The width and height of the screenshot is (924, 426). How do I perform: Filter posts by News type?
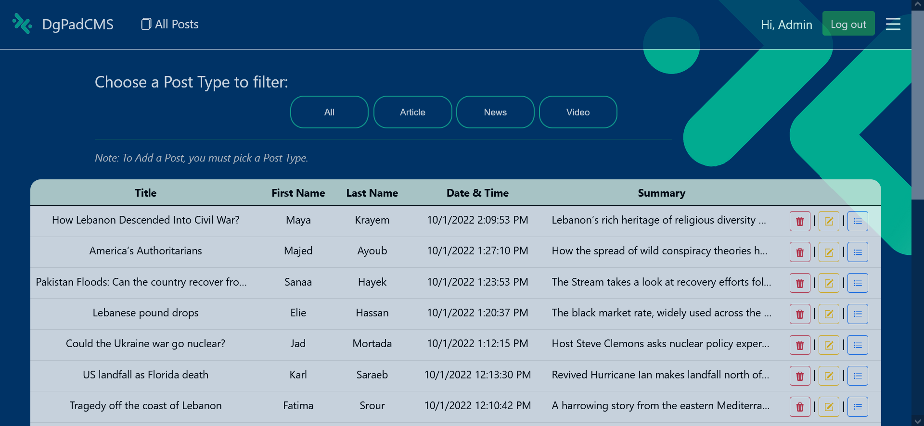point(495,112)
